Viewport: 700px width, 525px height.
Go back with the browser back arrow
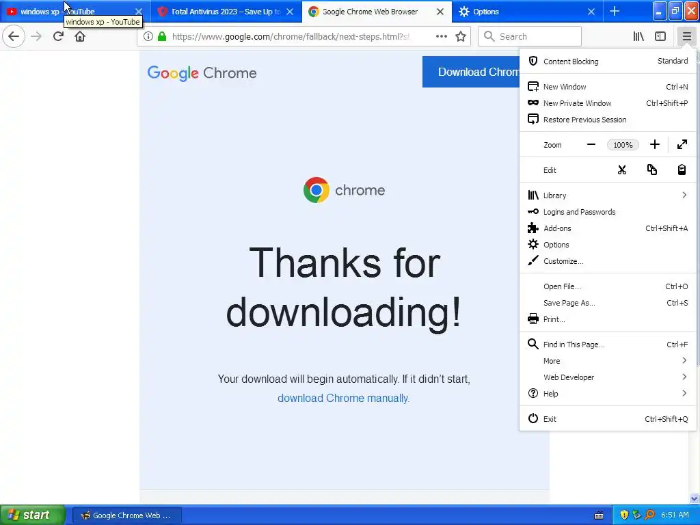[x=14, y=36]
